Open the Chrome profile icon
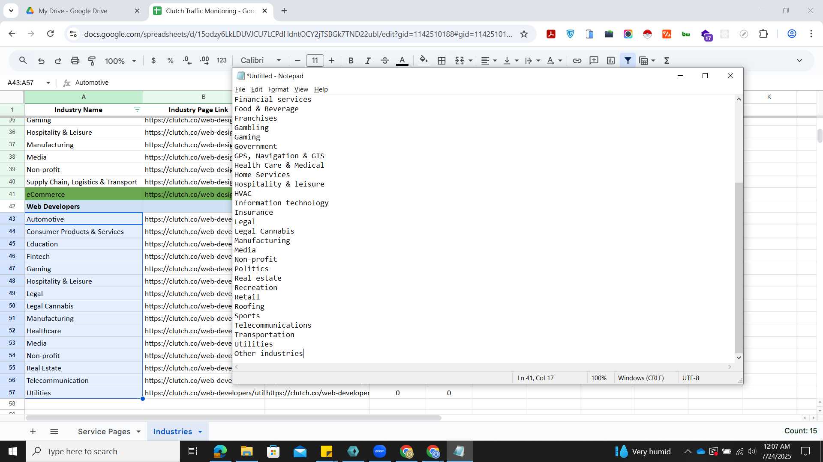The width and height of the screenshot is (823, 462). coord(792,34)
